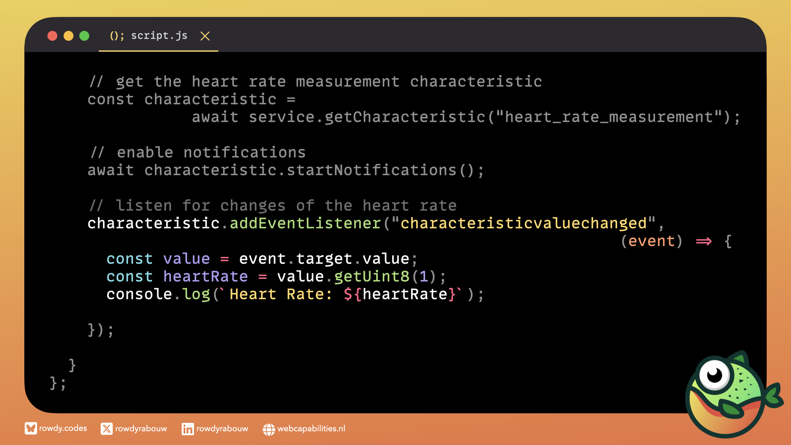The width and height of the screenshot is (791, 445).
Task: Click the red traffic-light dot
Action: 52,36
